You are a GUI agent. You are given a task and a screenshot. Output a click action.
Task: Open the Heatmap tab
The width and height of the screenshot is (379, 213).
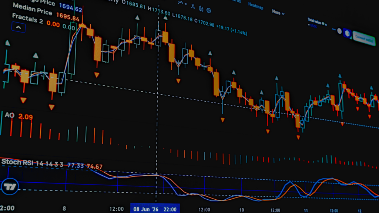click(256, 6)
